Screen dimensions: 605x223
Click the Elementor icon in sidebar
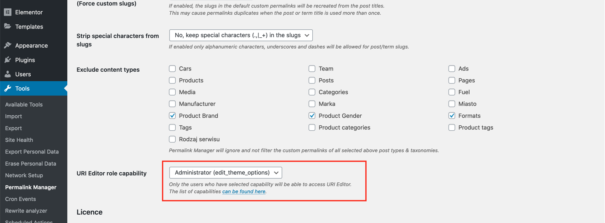tap(8, 12)
